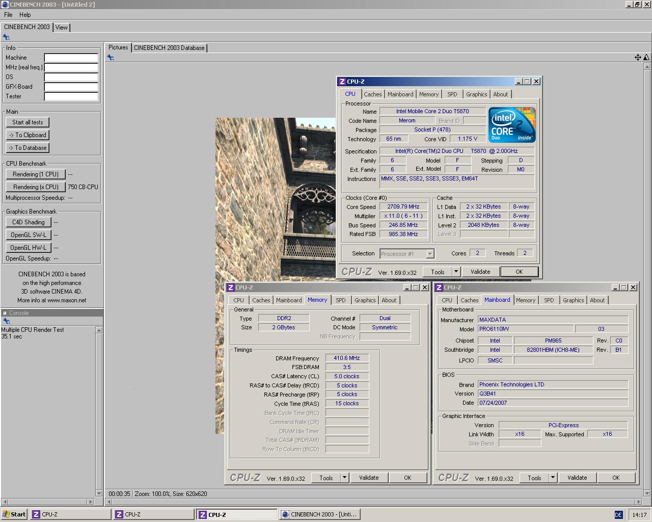Expand Tools dropdown arrow in top CPU-Z window
Viewport: 652px width, 522px height.
(x=456, y=272)
